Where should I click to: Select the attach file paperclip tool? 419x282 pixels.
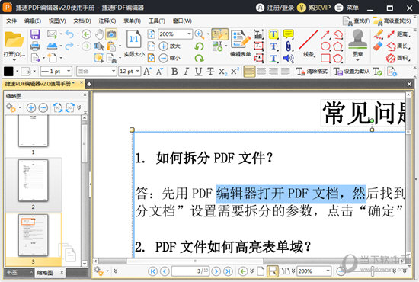pyautogui.click(x=288, y=46)
